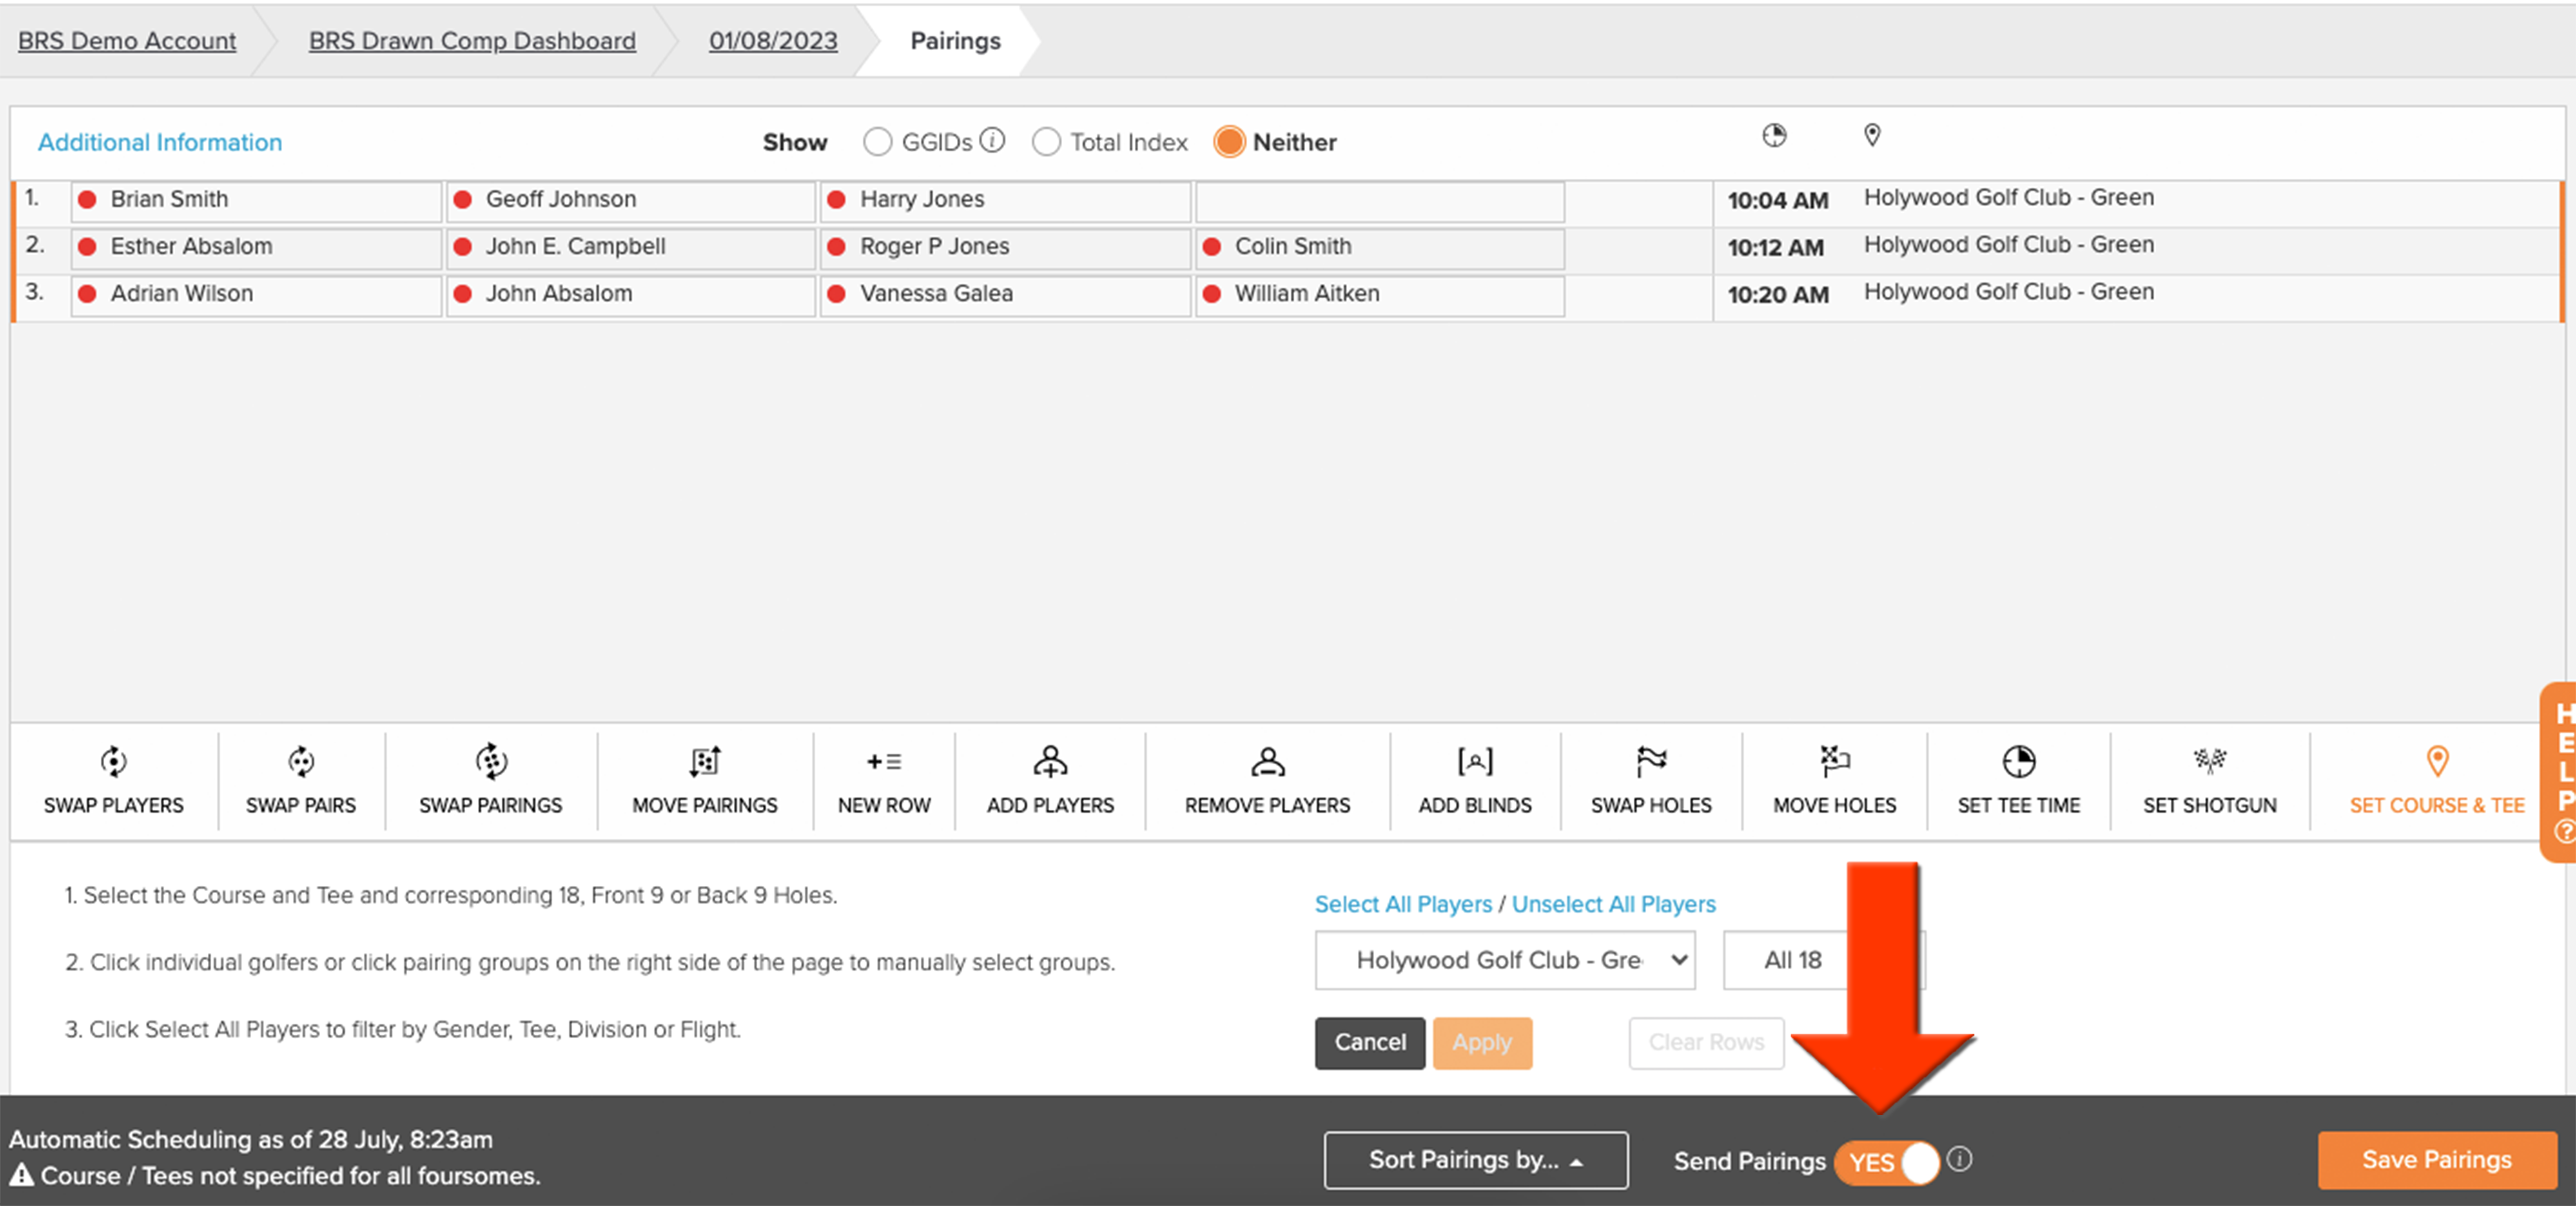Select player Harry Jones
2576x1206 pixels.
[x=1005, y=200]
